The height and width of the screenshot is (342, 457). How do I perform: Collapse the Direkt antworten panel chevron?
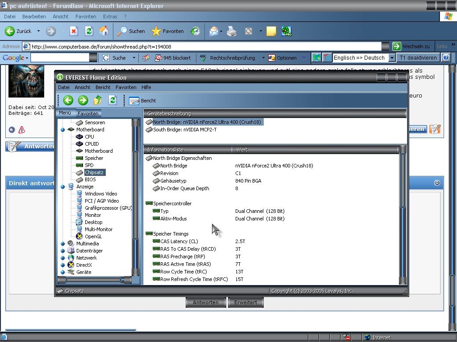(437, 183)
